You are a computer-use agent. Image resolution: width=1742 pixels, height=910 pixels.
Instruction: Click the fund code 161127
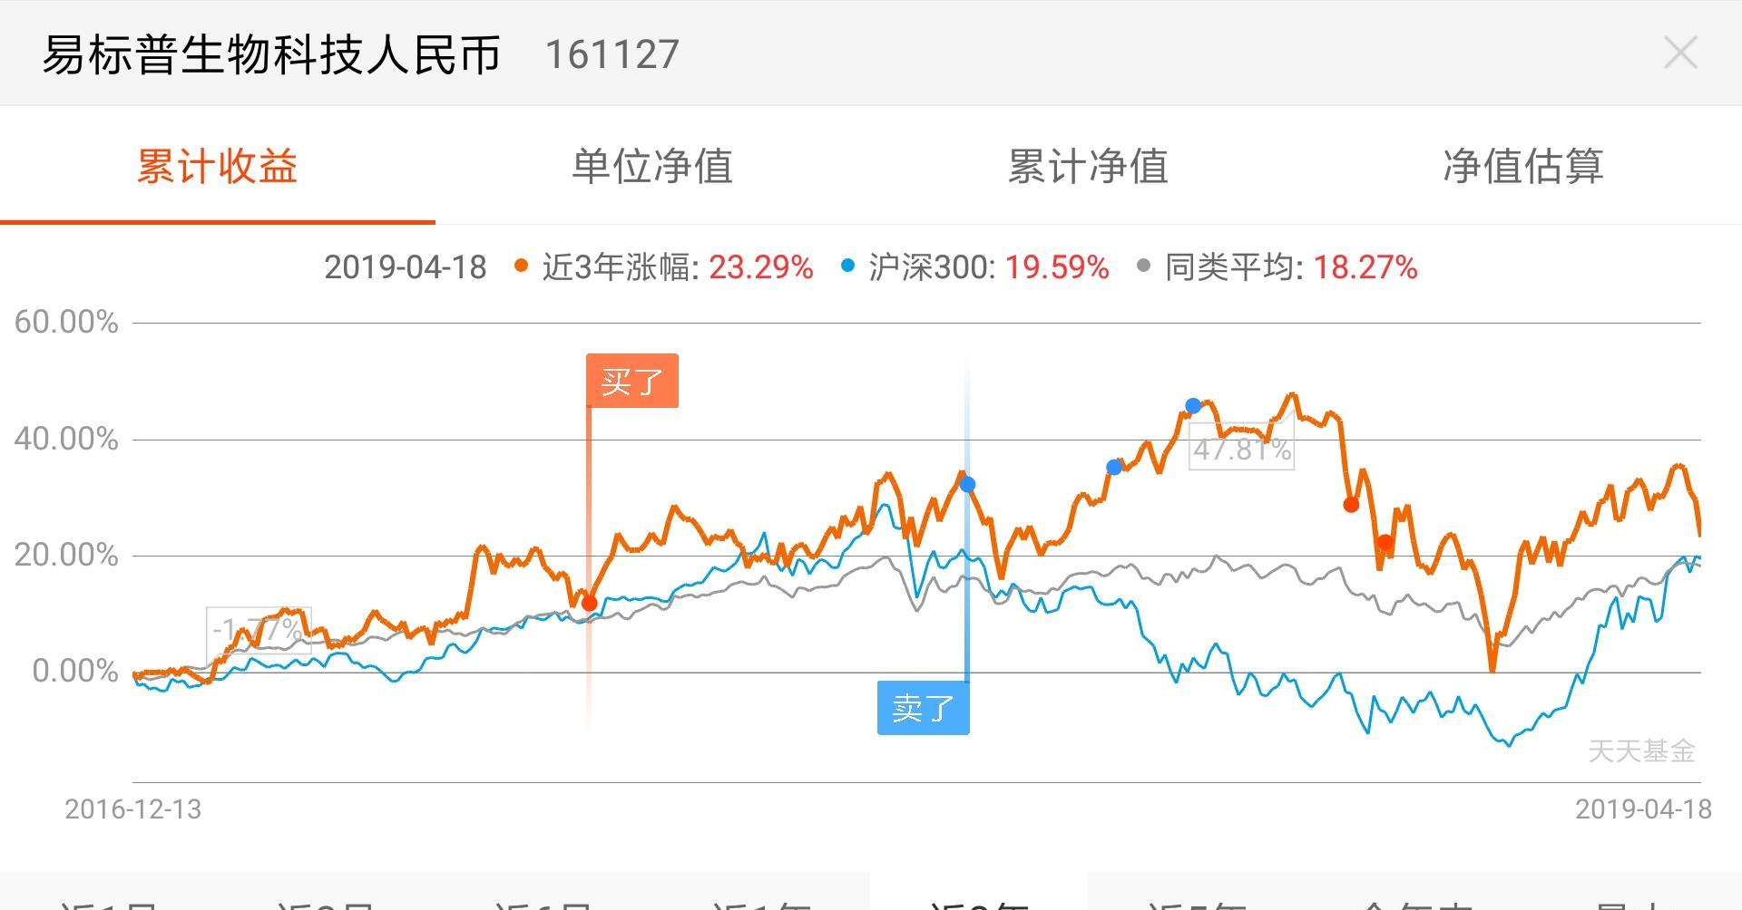pyautogui.click(x=612, y=54)
